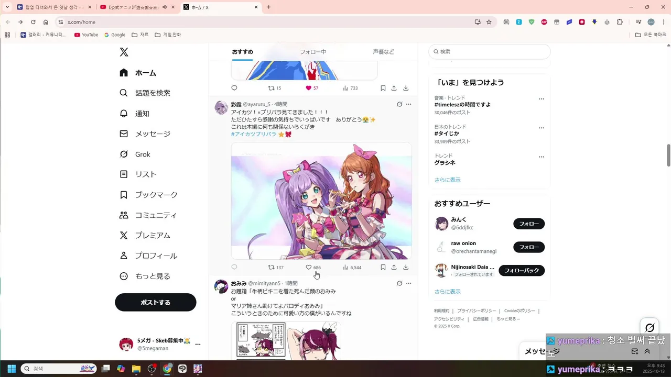This screenshot has height=377, width=671.
Task: Reload the page in Chrome
Action: tap(33, 22)
